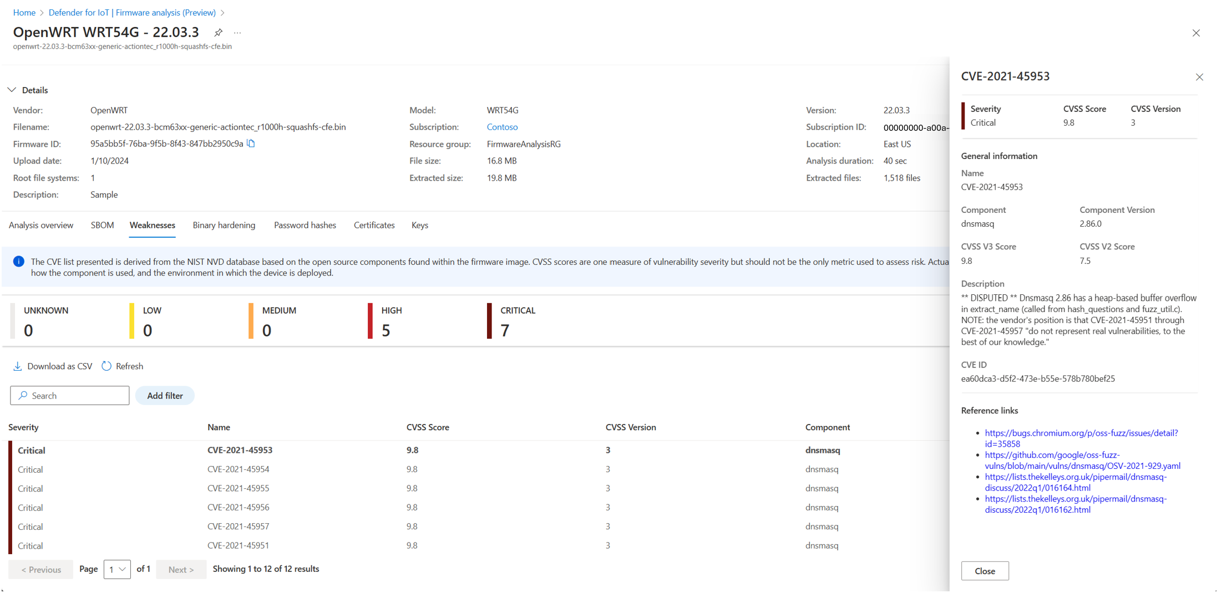Viewport: 1217px width, 593px height.
Task: Sort by the CVSS Score column header
Action: pos(428,427)
